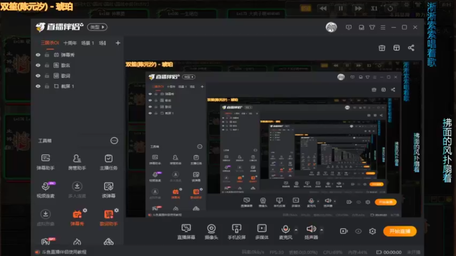The width and height of the screenshot is (456, 256).
Task: Select the cut-off fourth scene tab
Action: point(103,43)
